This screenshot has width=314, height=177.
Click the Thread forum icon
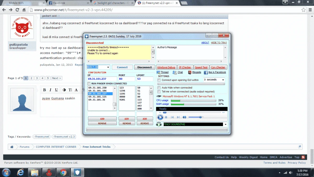coord(158,72)
